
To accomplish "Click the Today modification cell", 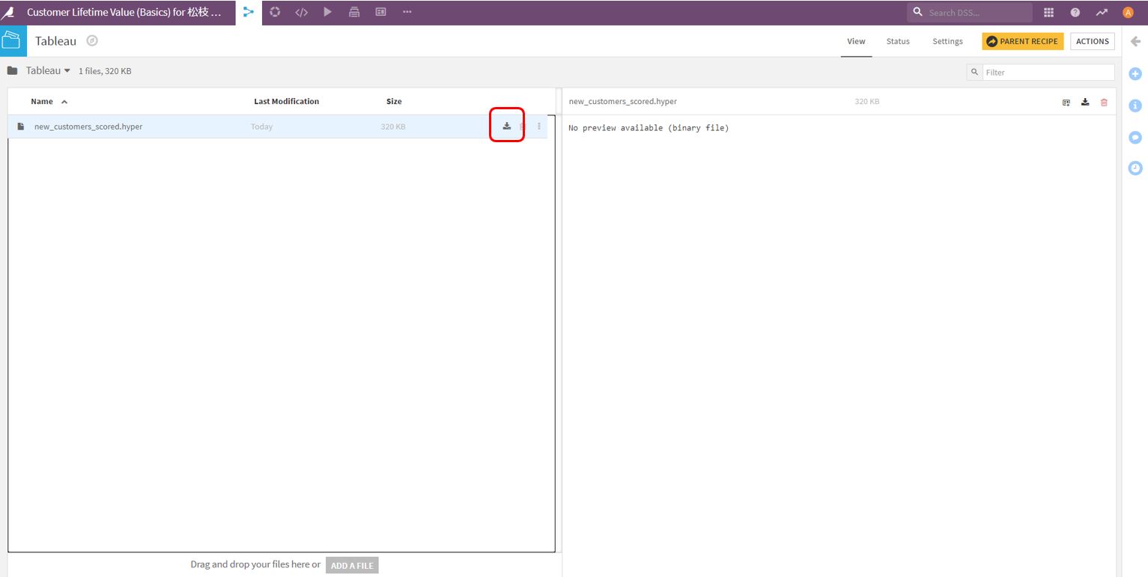I will point(261,126).
